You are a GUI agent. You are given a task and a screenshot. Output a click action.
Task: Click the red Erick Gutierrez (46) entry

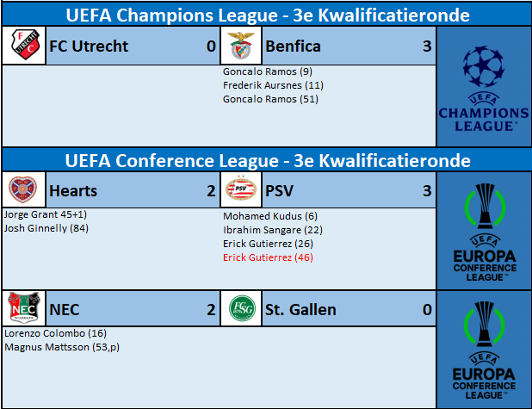pos(267,257)
